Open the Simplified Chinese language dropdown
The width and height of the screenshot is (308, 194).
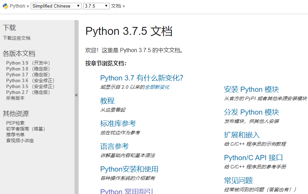pos(56,6)
